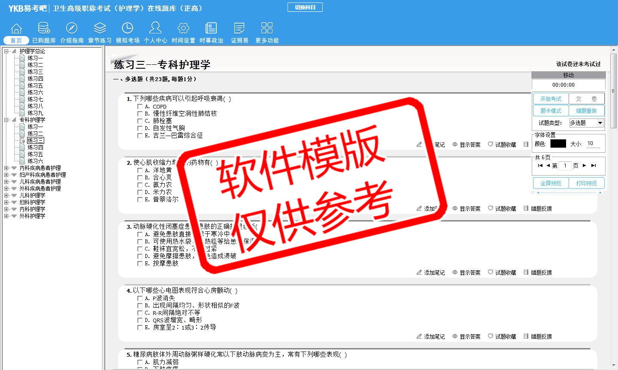Open the 模拟考场 clock icon
Viewport: 618px width, 370px height.
click(127, 28)
